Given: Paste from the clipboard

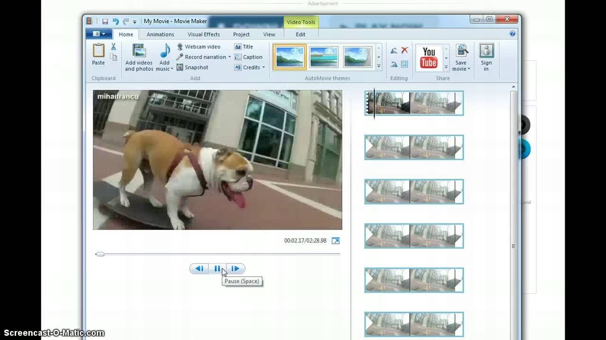Looking at the screenshot, I should [x=98, y=54].
